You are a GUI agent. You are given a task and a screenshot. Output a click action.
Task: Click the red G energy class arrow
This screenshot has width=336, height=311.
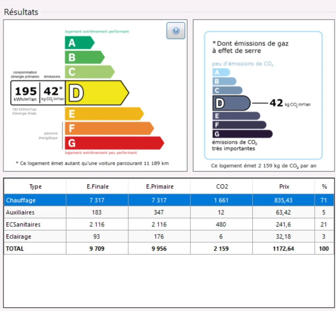pos(113,143)
